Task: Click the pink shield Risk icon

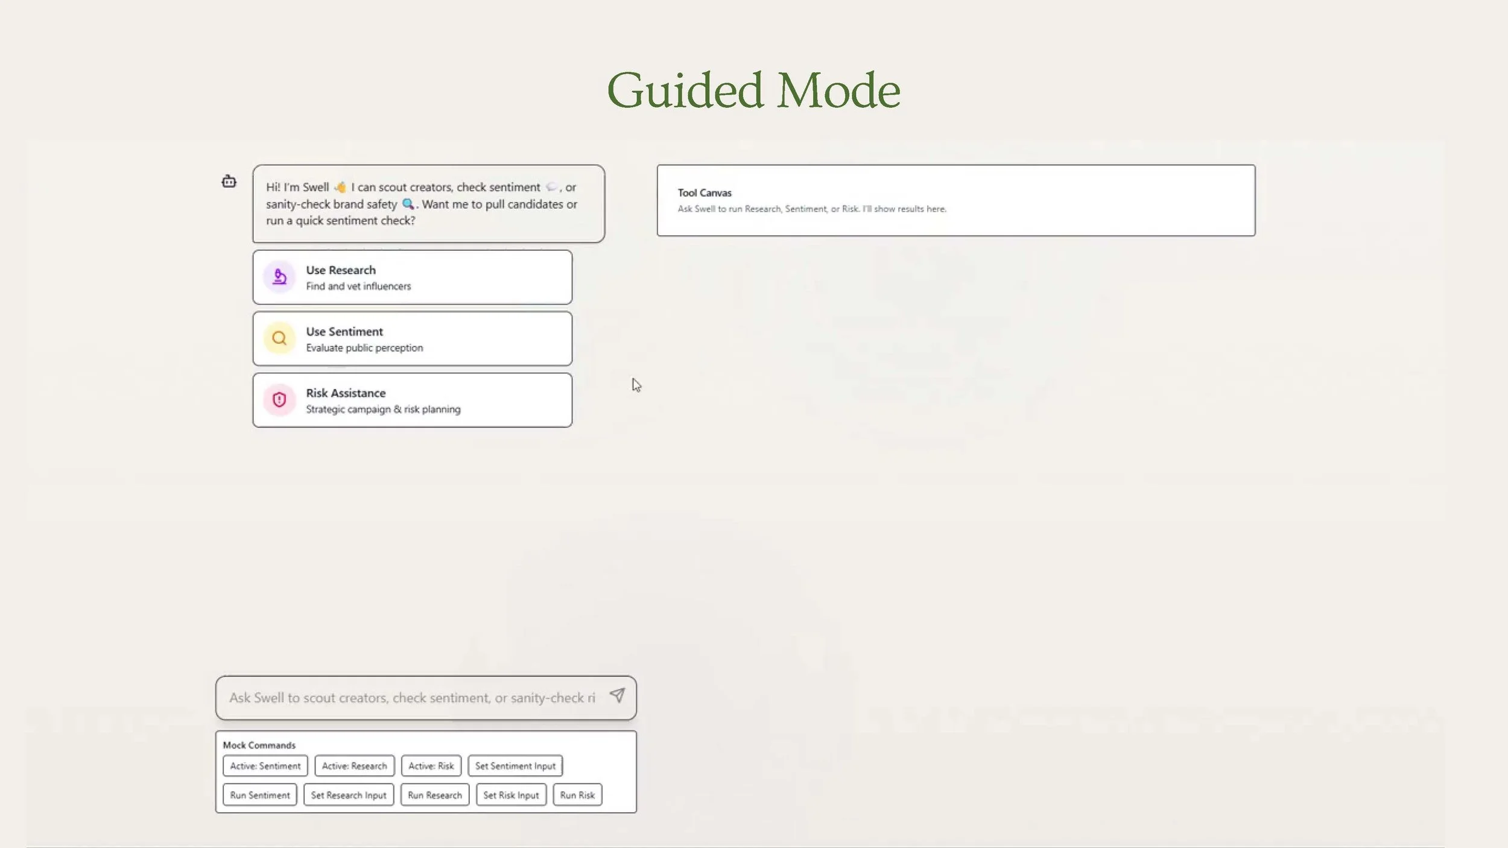Action: [279, 400]
